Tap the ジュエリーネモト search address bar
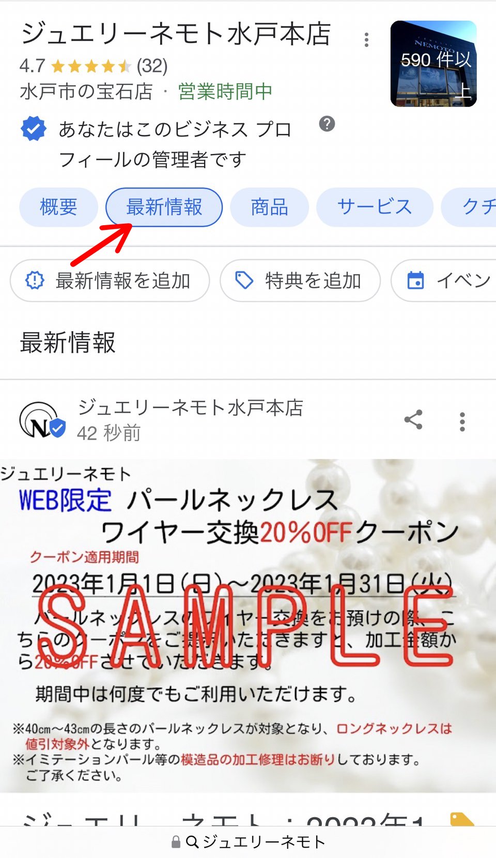Screen dimensions: 496x858 [x=248, y=842]
